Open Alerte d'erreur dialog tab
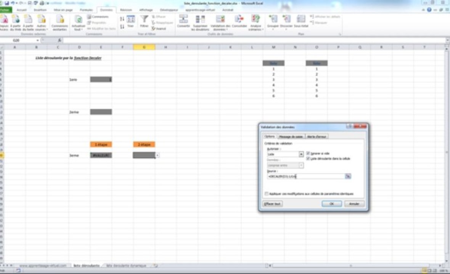 pos(317,137)
